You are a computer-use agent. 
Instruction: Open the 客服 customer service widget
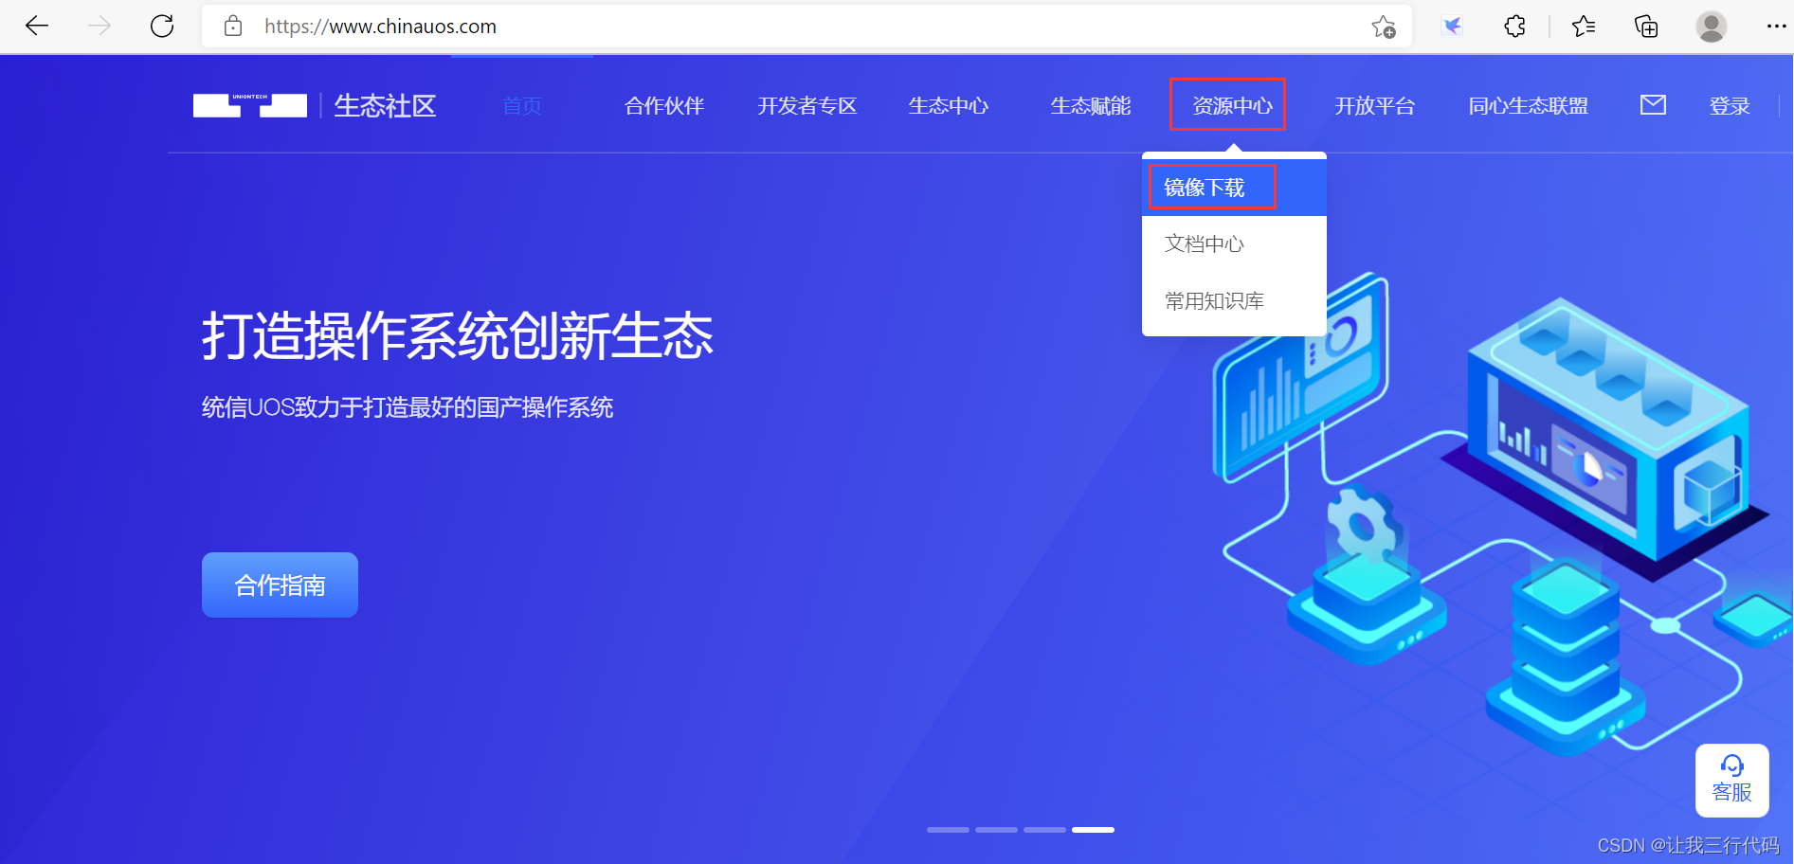(1731, 781)
